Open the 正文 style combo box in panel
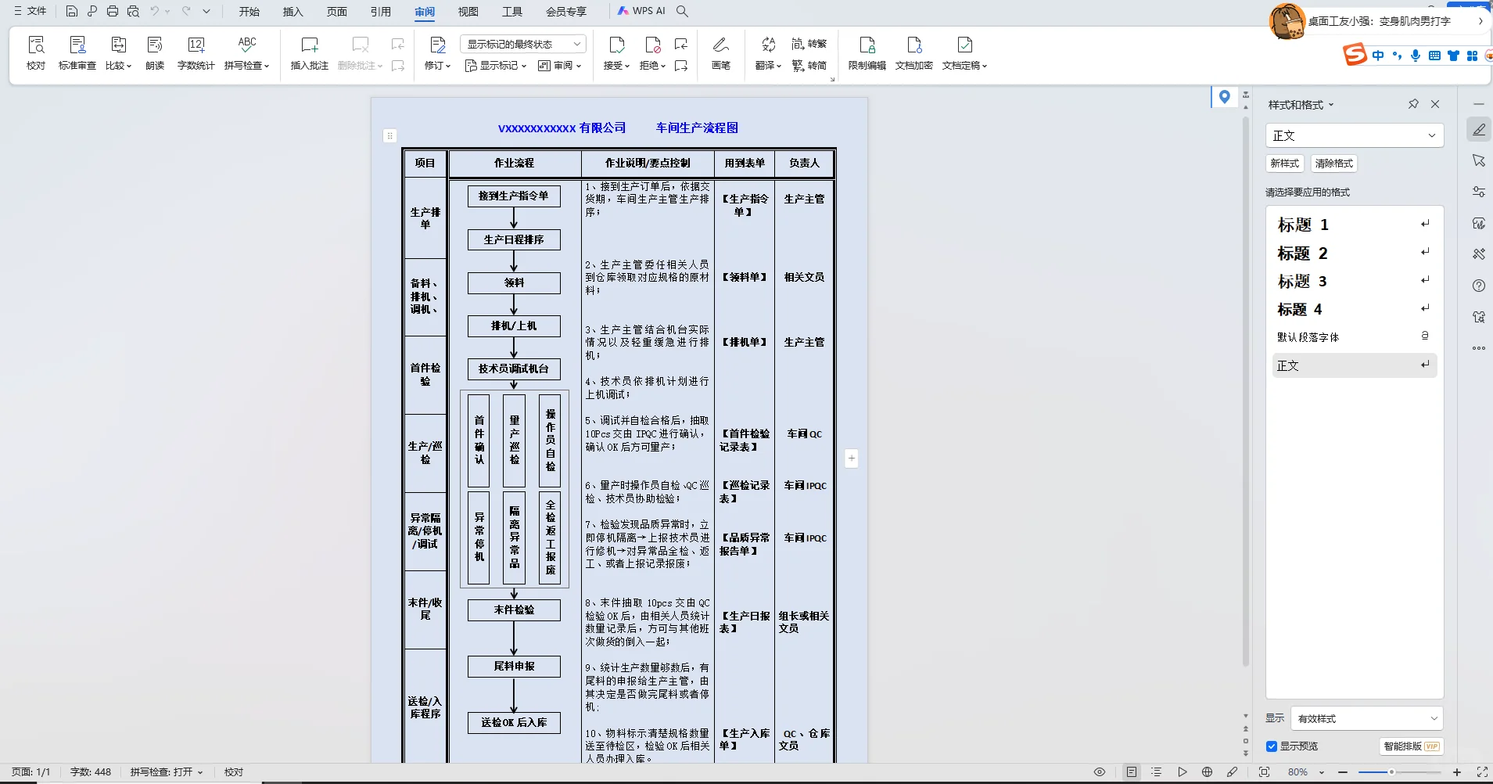Image resolution: width=1493 pixels, height=784 pixels. 1355,135
